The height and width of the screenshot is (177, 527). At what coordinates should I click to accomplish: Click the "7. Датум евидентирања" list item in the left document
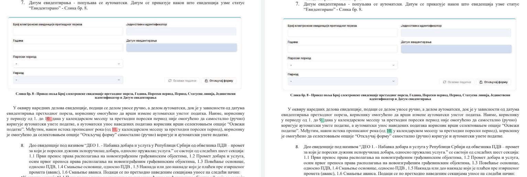[x=133, y=5]
